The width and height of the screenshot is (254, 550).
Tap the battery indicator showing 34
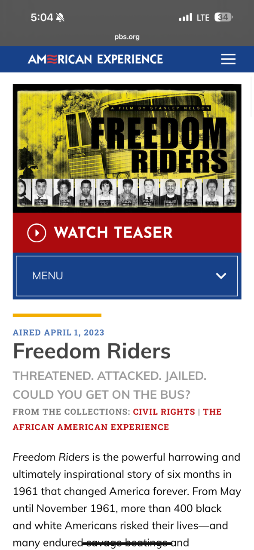(x=224, y=17)
